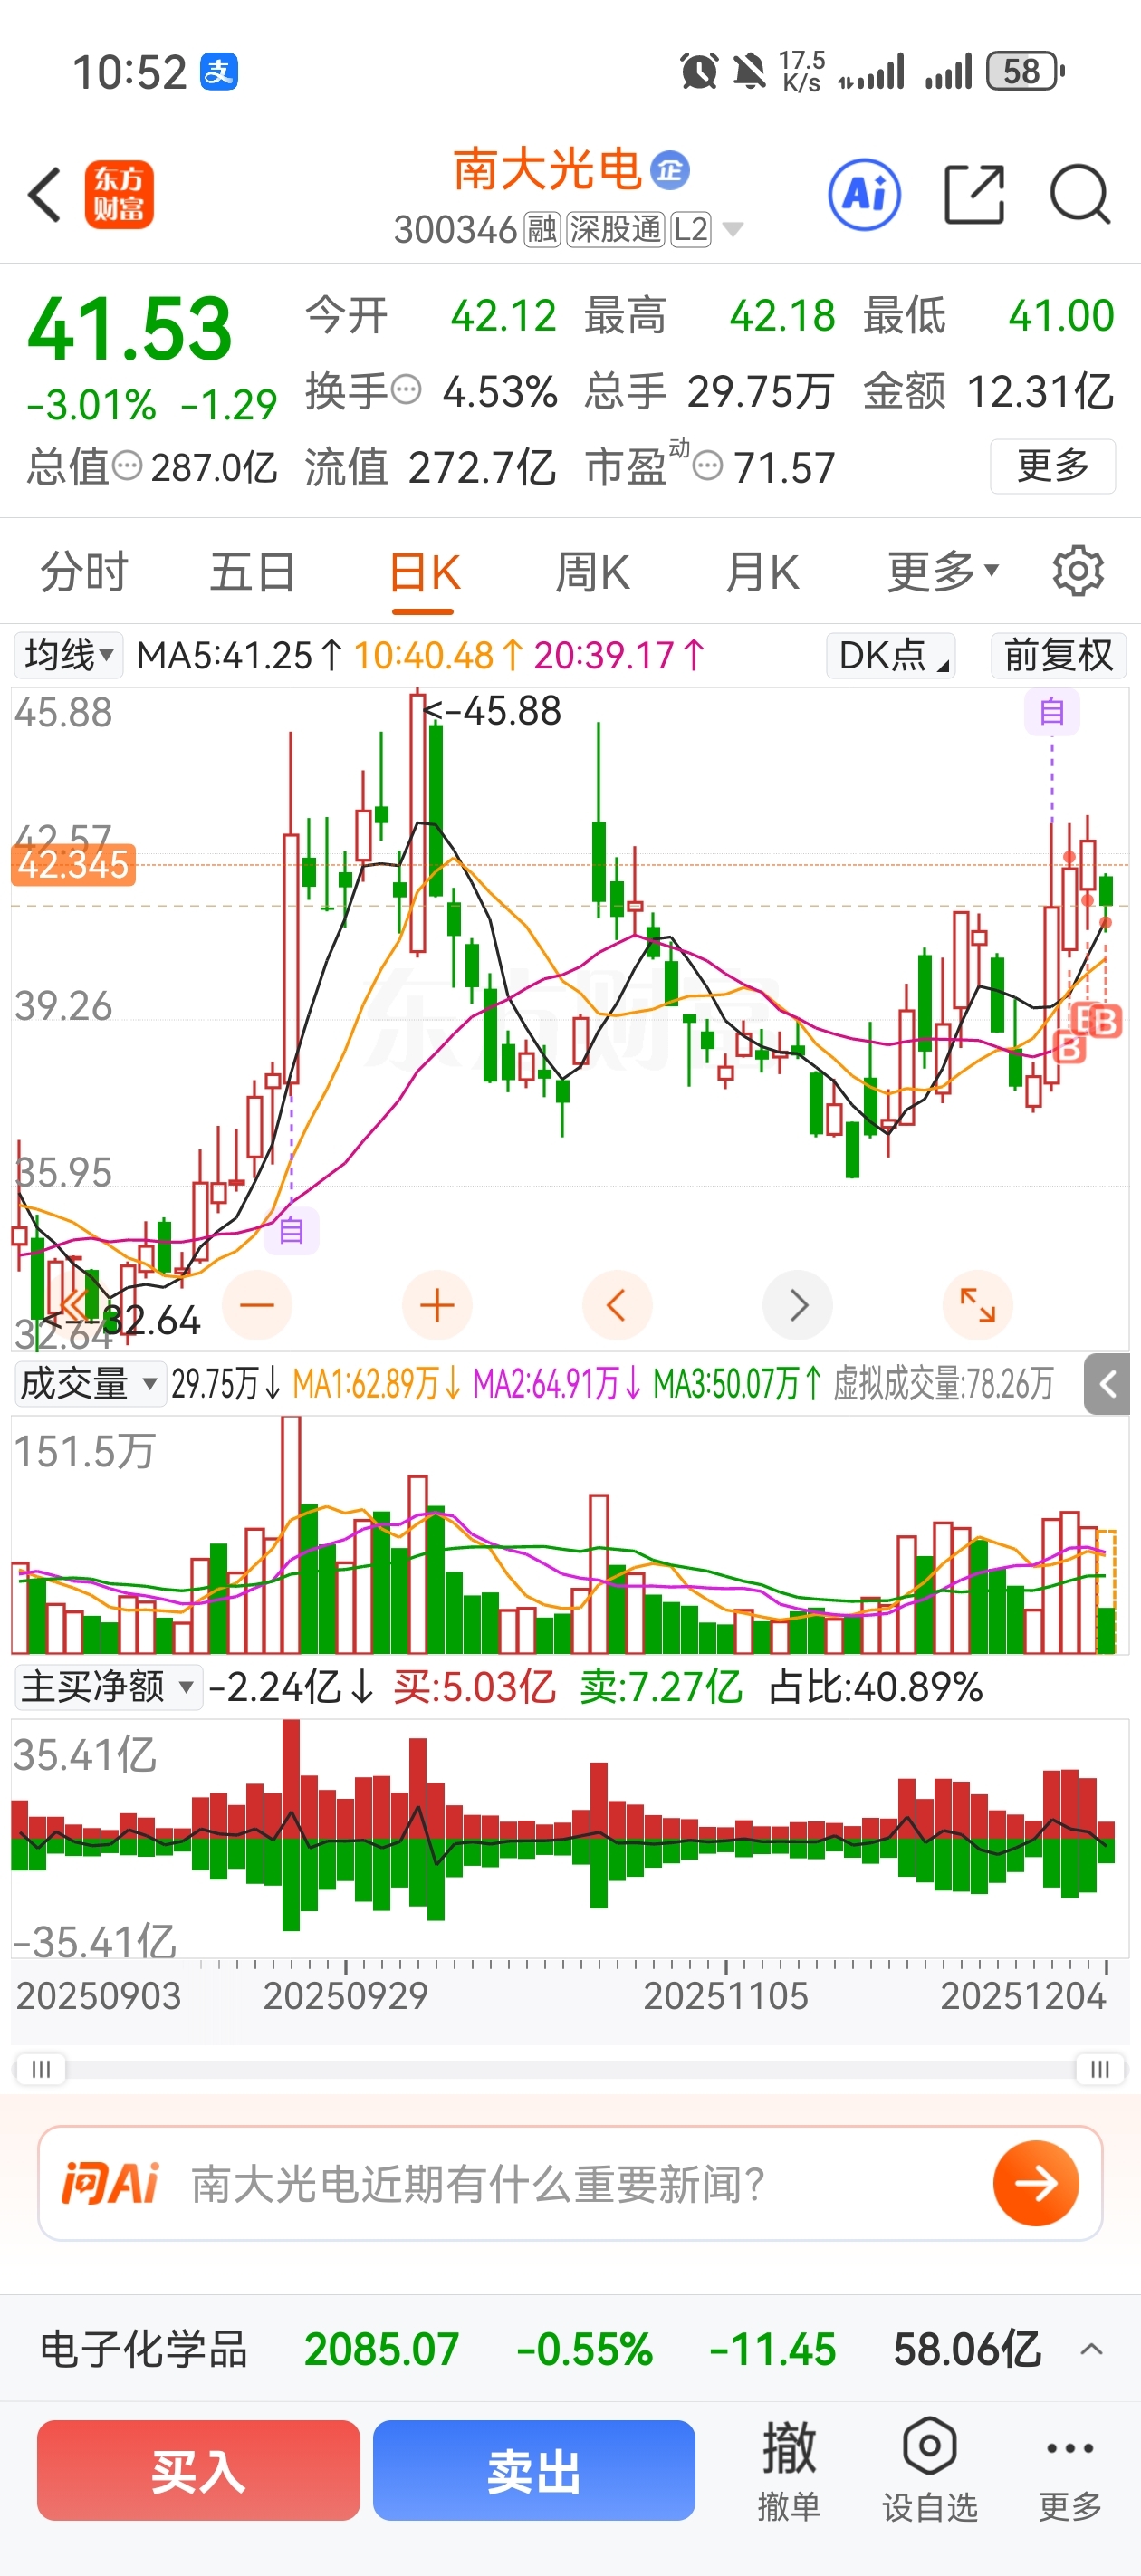Toggle the DK点 indicator
The width and height of the screenshot is (1141, 2576).
pos(890,656)
